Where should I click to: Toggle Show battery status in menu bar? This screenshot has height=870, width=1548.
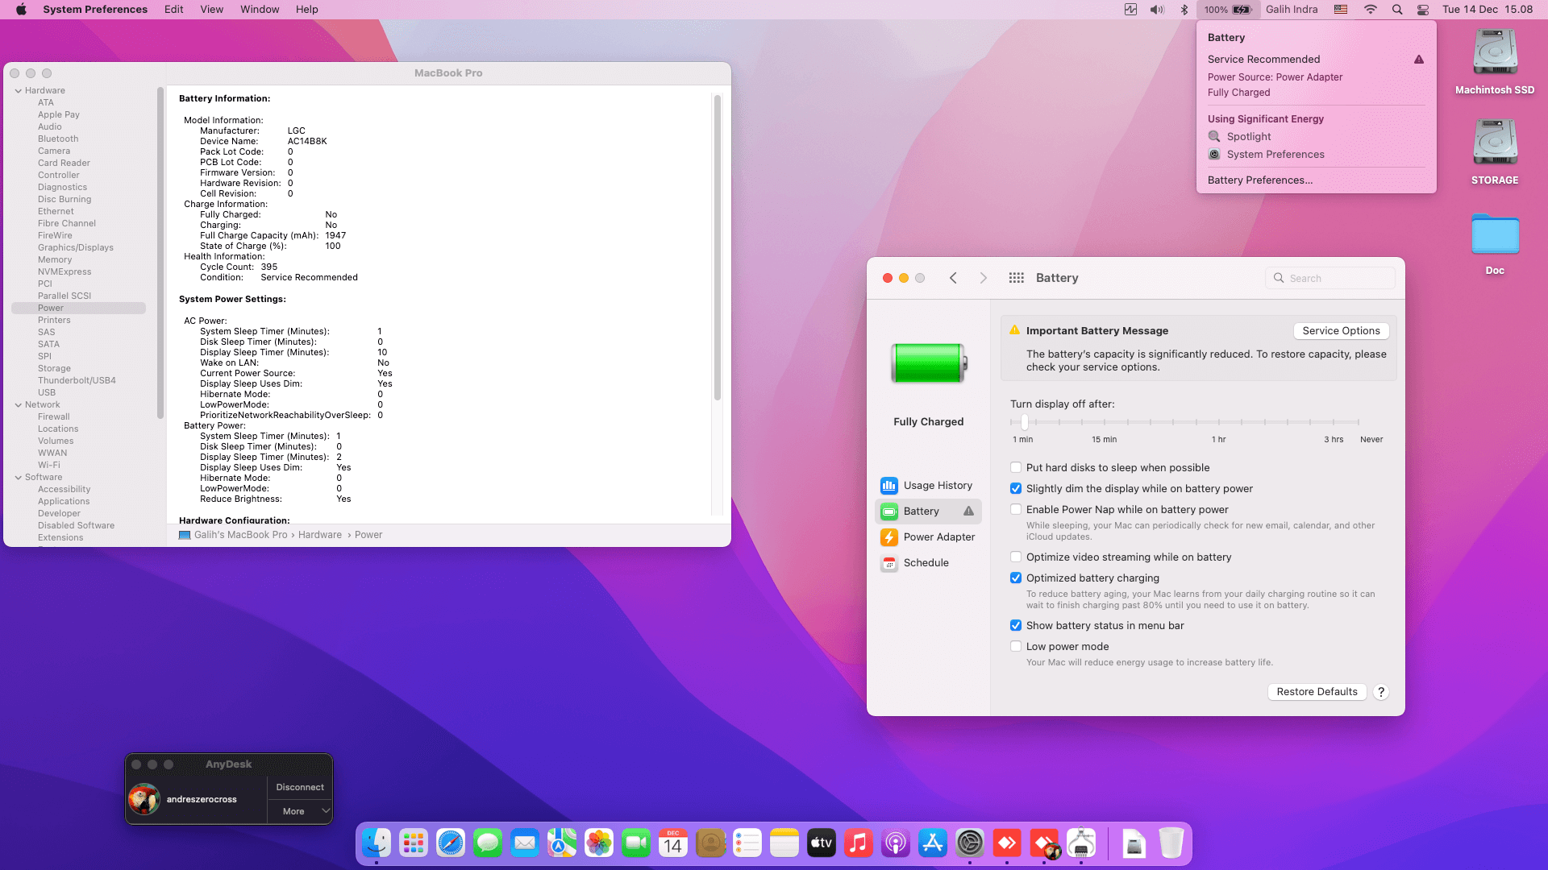coord(1016,625)
